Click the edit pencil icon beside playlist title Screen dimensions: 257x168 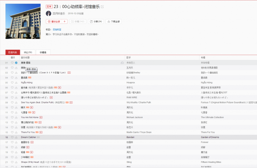coord(102,7)
